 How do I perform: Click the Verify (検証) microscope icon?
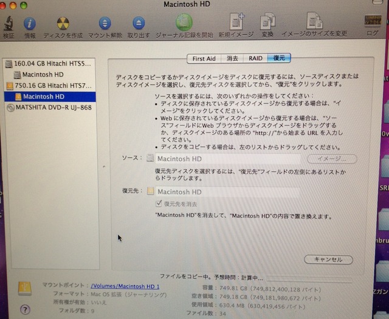click(8, 23)
